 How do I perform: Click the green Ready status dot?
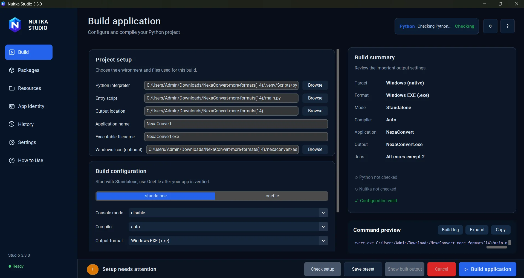(x=10, y=266)
